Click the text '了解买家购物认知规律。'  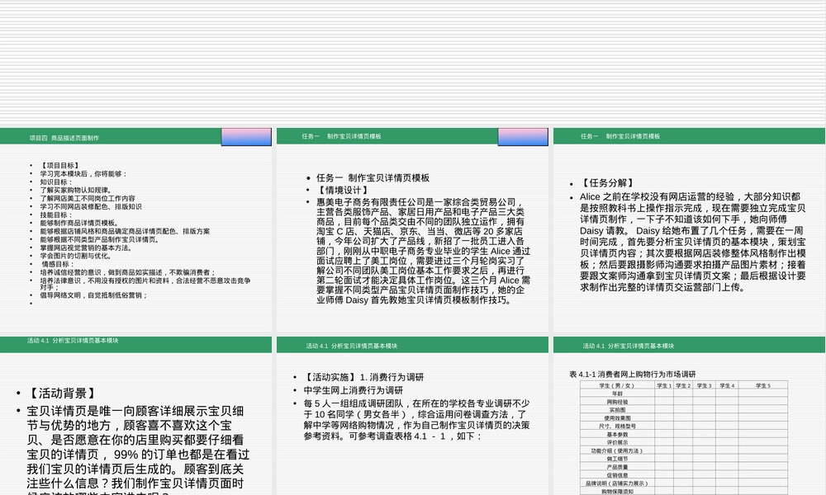[76, 190]
